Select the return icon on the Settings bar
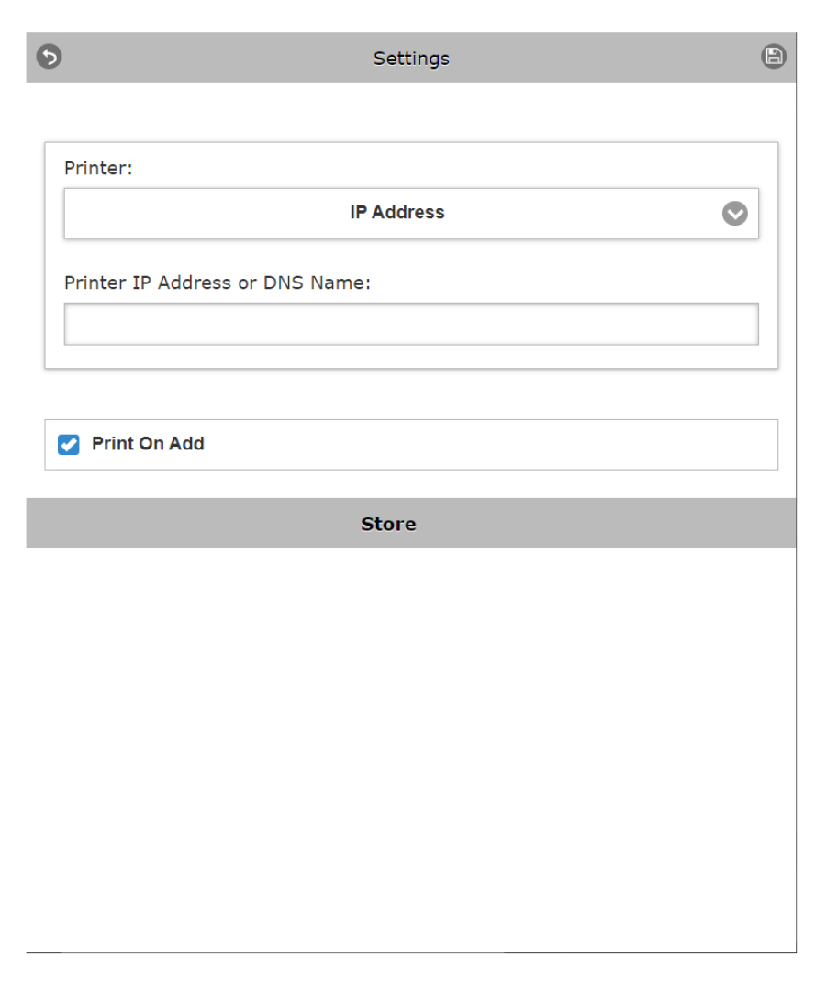This screenshot has height=986, width=826. [x=49, y=57]
